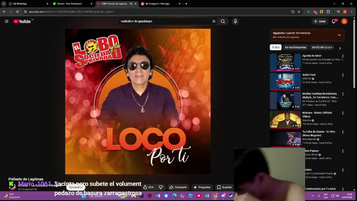Image resolution: width=357 pixels, height=201 pixels.
Task: Save video with Guardar button
Action: tap(225, 187)
